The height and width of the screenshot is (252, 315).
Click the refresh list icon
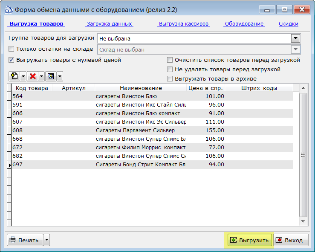pyautogui.click(x=51, y=76)
